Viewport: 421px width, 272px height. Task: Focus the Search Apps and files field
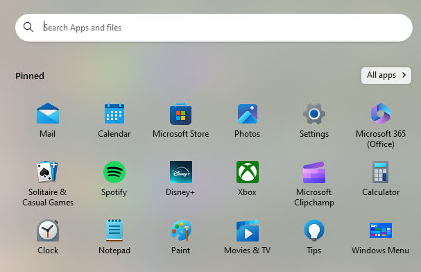pyautogui.click(x=214, y=28)
